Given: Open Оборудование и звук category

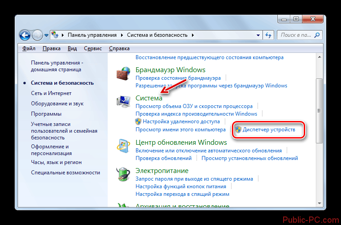Looking at the screenshot, I should pos(57,104).
